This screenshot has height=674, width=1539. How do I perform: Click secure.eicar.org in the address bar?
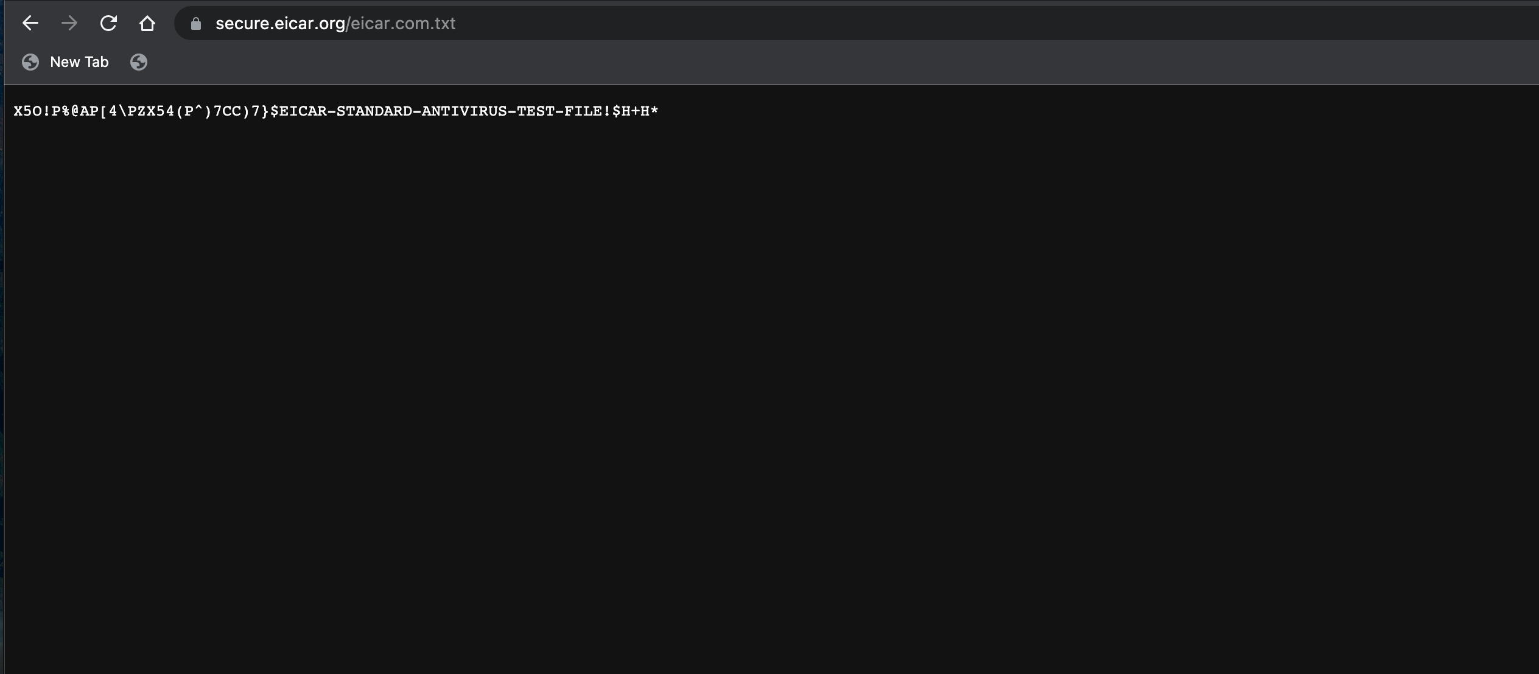(x=280, y=23)
